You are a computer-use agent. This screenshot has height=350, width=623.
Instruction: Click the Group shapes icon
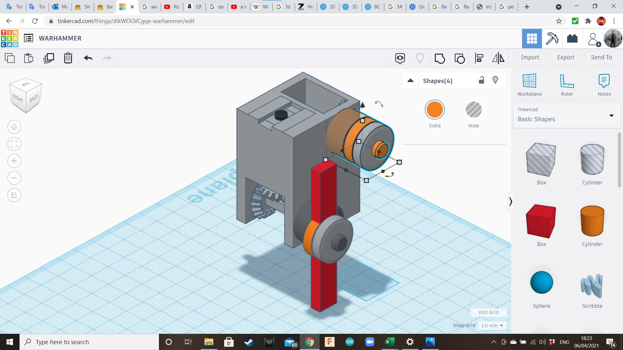439,58
